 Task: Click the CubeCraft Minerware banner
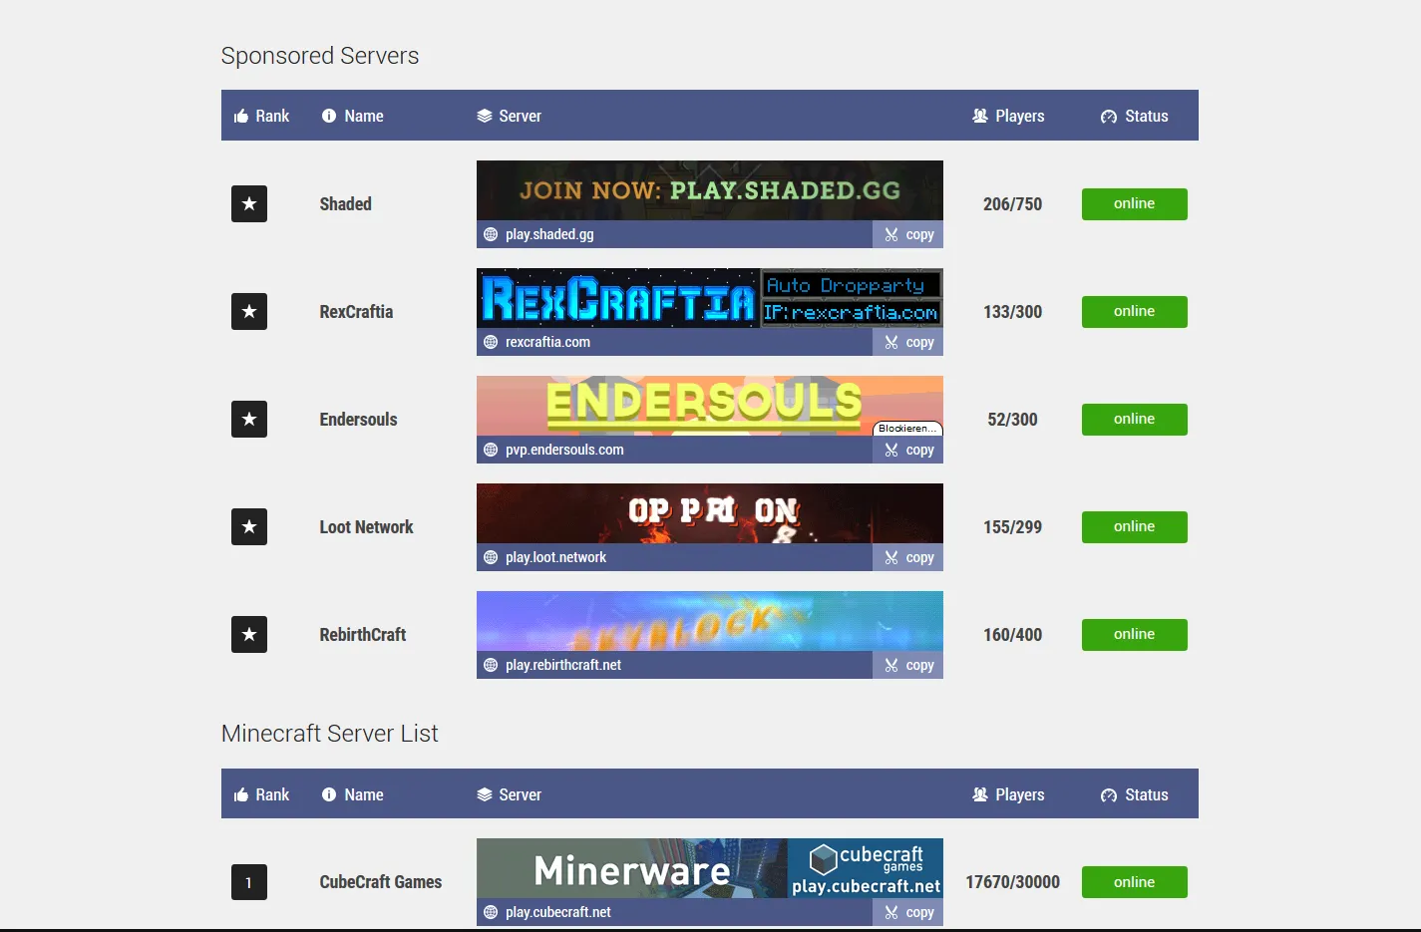[x=710, y=868]
